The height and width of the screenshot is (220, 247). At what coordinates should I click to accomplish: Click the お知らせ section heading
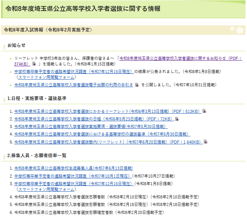coord(16,45)
